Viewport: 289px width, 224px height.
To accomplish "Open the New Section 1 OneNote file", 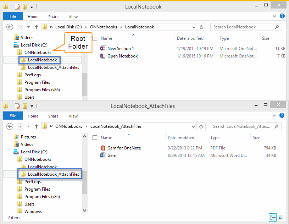I will tap(121, 49).
